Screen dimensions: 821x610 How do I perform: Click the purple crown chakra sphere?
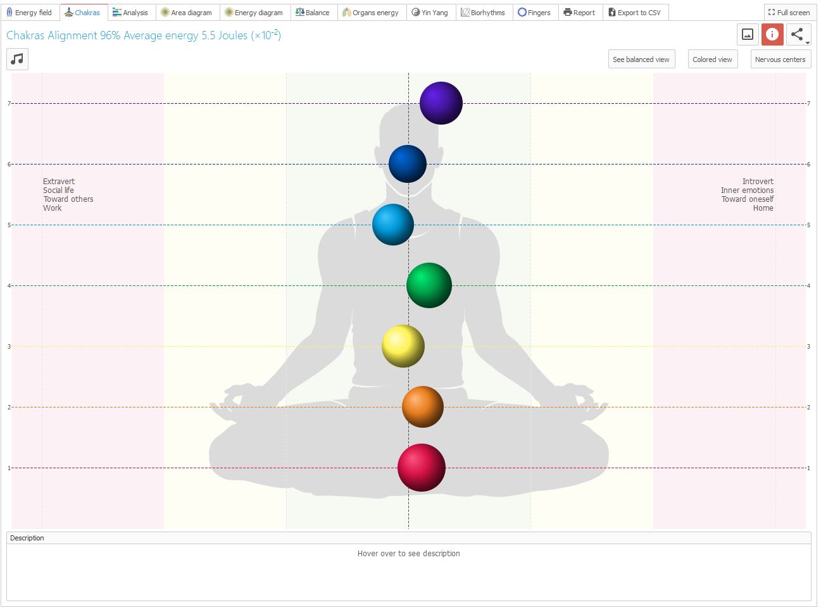(441, 103)
